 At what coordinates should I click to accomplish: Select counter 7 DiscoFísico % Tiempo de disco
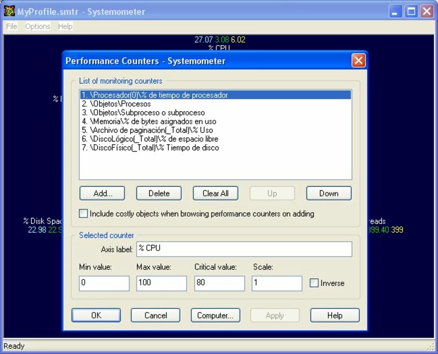pos(215,148)
